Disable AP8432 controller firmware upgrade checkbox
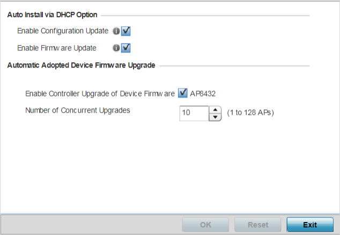This screenshot has height=235, width=340. [x=183, y=93]
